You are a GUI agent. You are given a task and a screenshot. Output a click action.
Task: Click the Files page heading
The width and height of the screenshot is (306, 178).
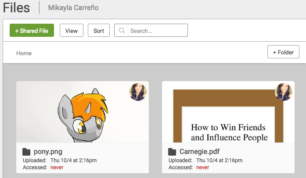point(16,8)
